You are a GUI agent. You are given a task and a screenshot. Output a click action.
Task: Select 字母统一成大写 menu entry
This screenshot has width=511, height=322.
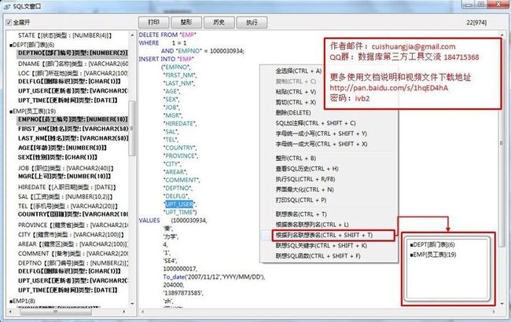coord(321,144)
